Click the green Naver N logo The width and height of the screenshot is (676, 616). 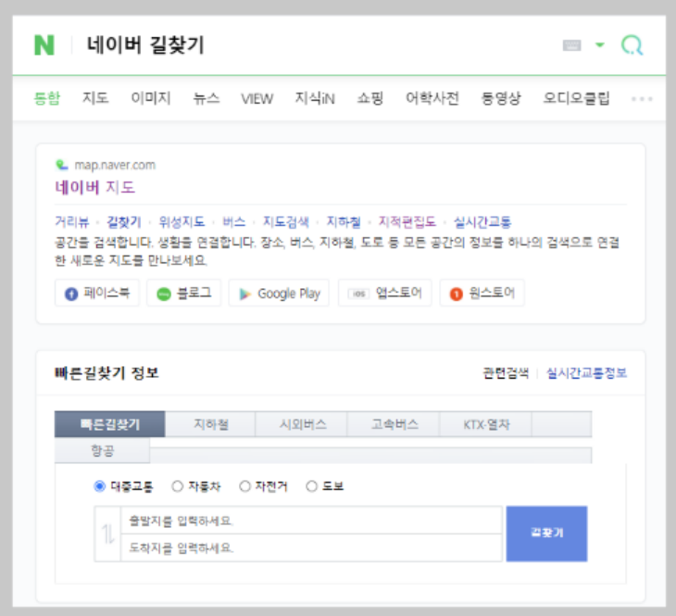pyautogui.click(x=44, y=45)
